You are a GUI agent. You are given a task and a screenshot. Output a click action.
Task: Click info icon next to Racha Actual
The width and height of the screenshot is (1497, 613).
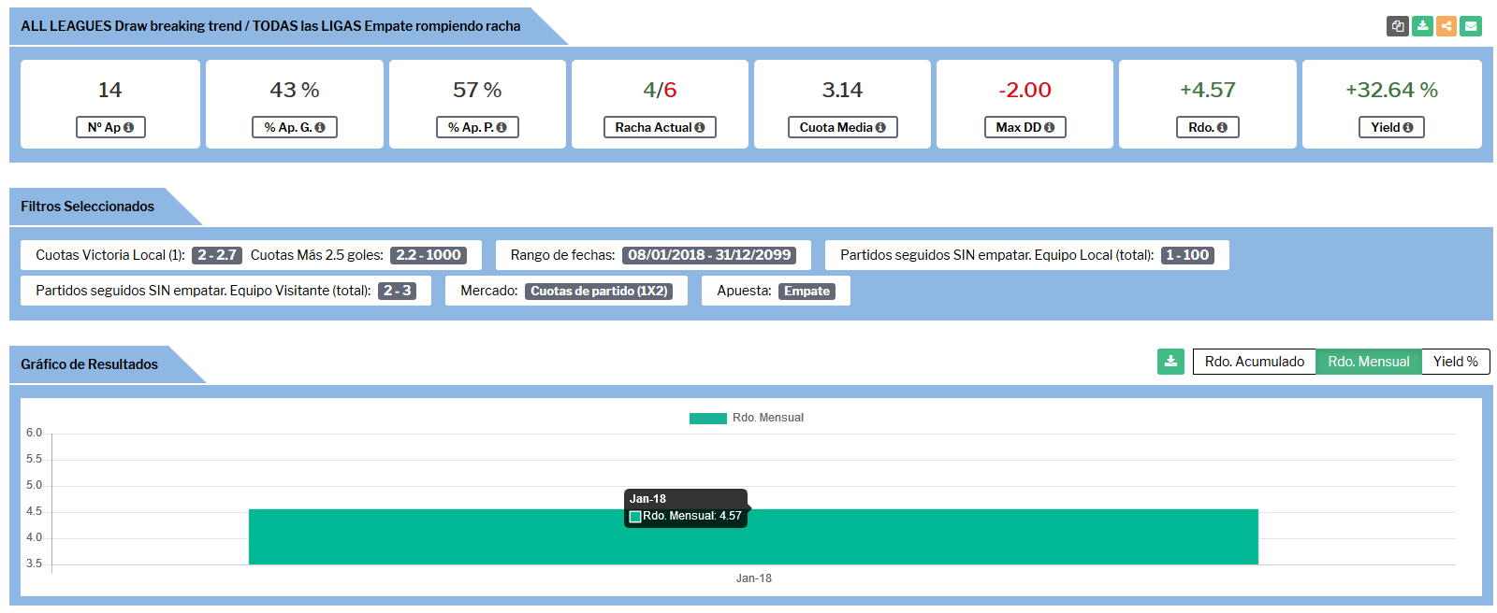click(x=700, y=128)
